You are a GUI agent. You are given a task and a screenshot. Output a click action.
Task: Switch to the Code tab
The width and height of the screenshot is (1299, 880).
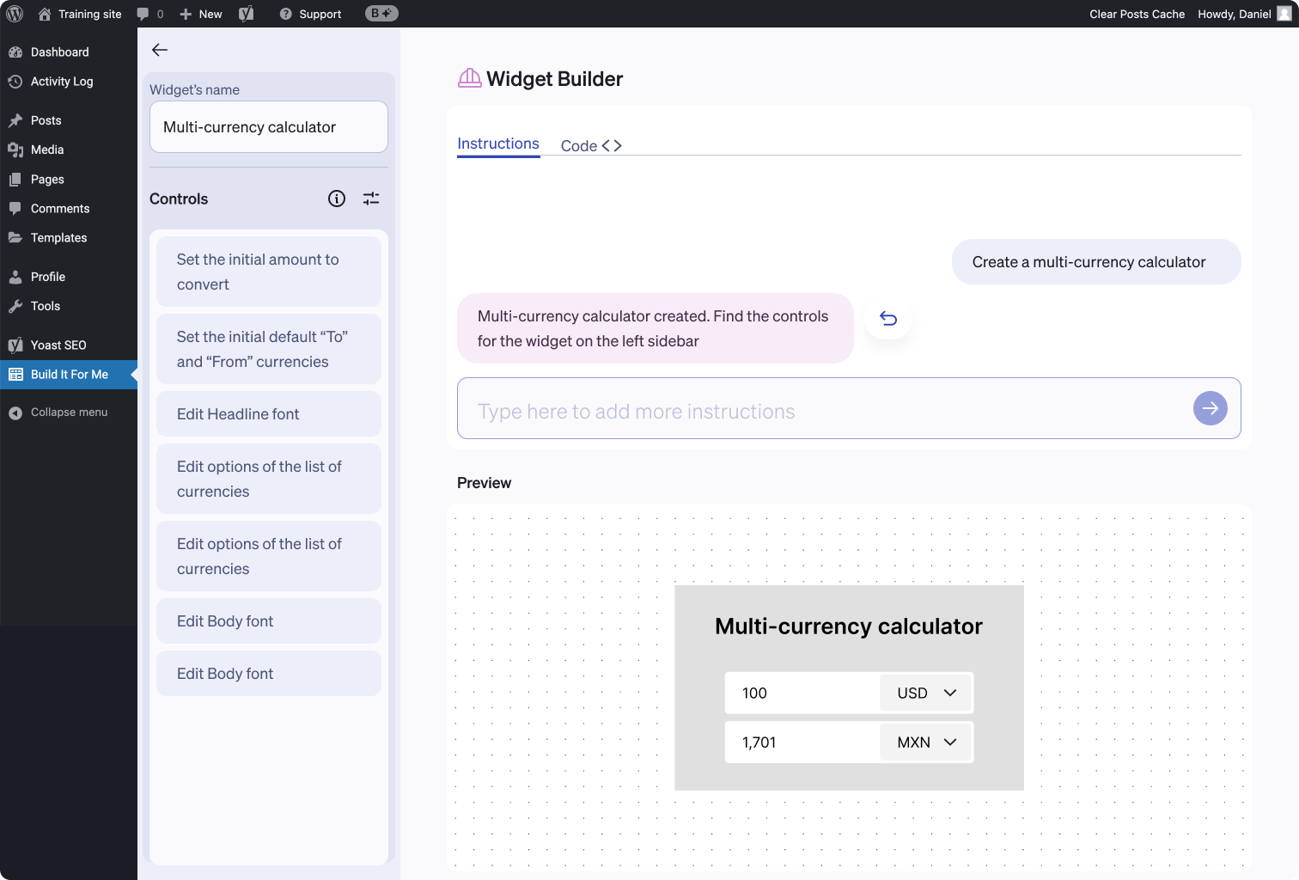point(591,146)
